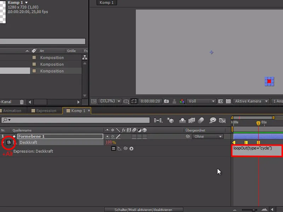This screenshot has width=283, height=212.
Task: Click the stopwatch icon next to Deckkraft
Action: (x=8, y=143)
